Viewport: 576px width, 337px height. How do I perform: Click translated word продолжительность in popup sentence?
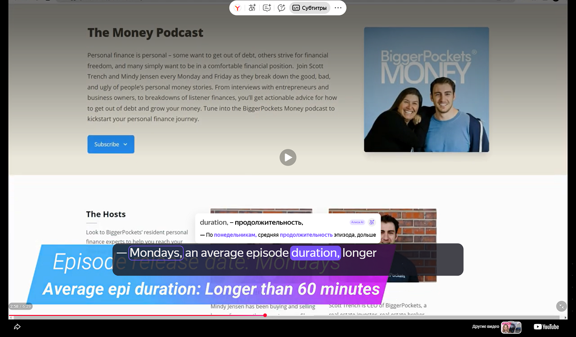pos(306,235)
